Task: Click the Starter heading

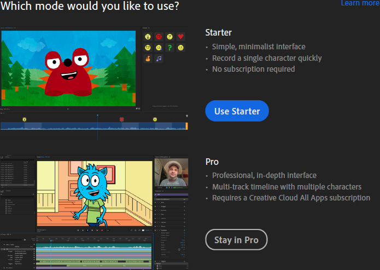Action: coord(218,32)
